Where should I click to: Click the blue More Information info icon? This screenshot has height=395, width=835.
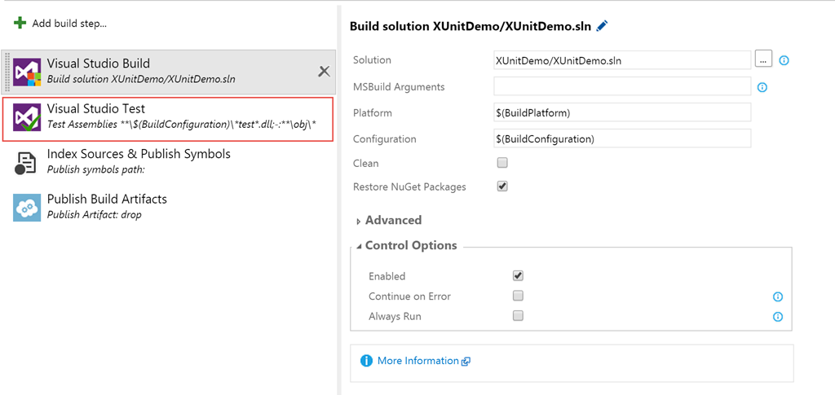(x=366, y=361)
